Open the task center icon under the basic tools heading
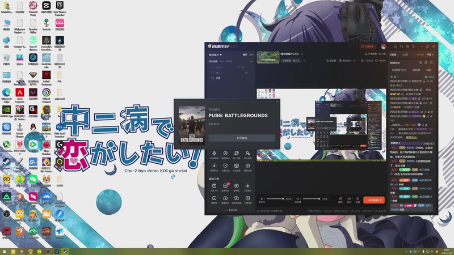454x255 pixels. 214,186
